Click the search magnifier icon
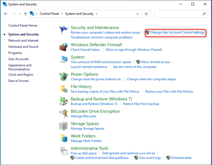212x165 pixels. tap(204, 14)
